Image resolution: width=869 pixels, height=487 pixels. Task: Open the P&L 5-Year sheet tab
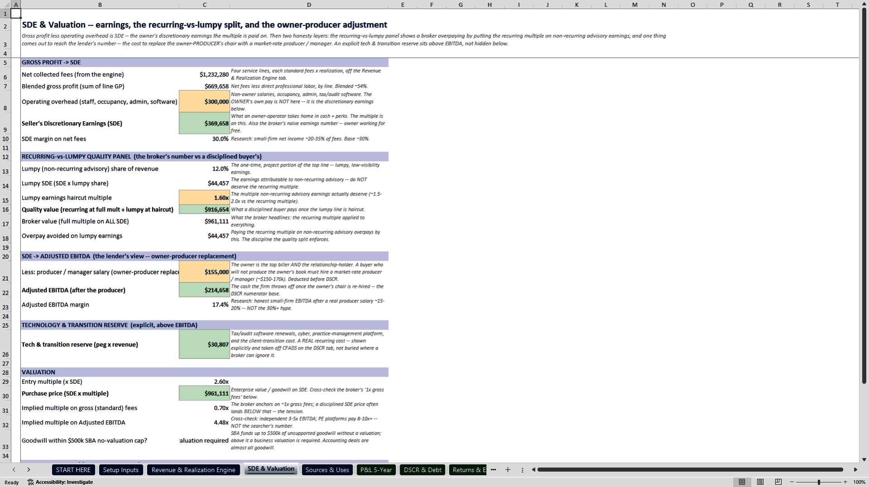point(376,470)
